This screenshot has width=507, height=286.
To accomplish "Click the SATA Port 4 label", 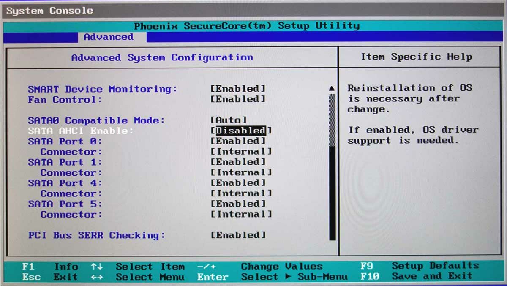I will 65,183.
